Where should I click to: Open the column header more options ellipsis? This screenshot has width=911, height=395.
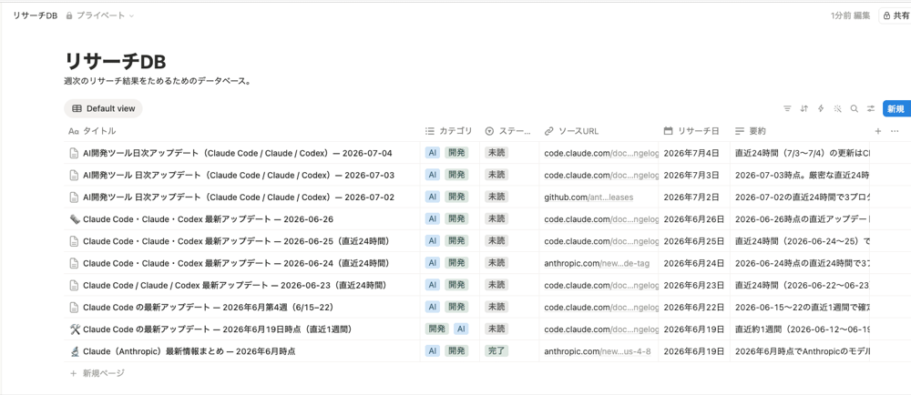pyautogui.click(x=895, y=131)
